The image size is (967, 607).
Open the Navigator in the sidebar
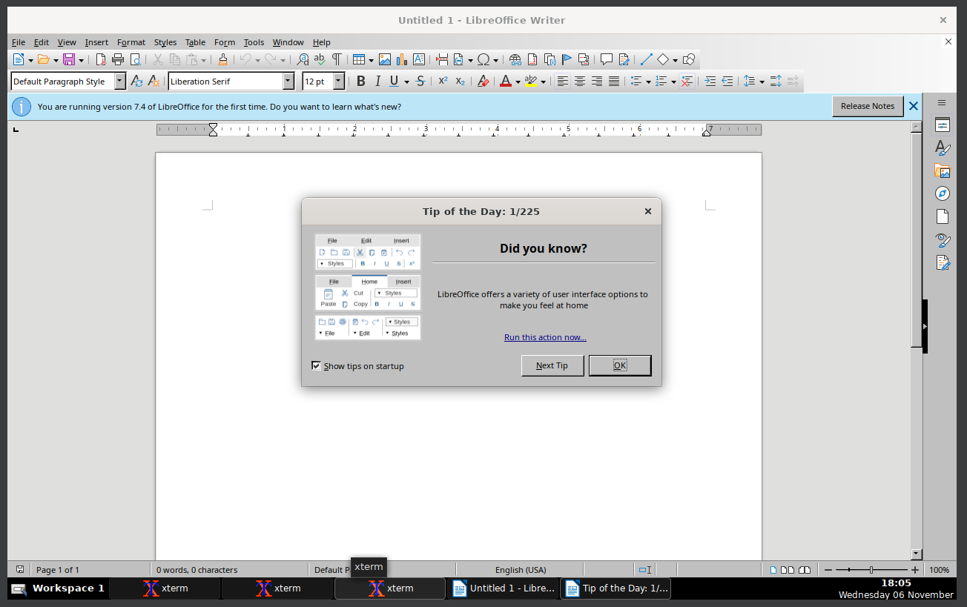942,193
